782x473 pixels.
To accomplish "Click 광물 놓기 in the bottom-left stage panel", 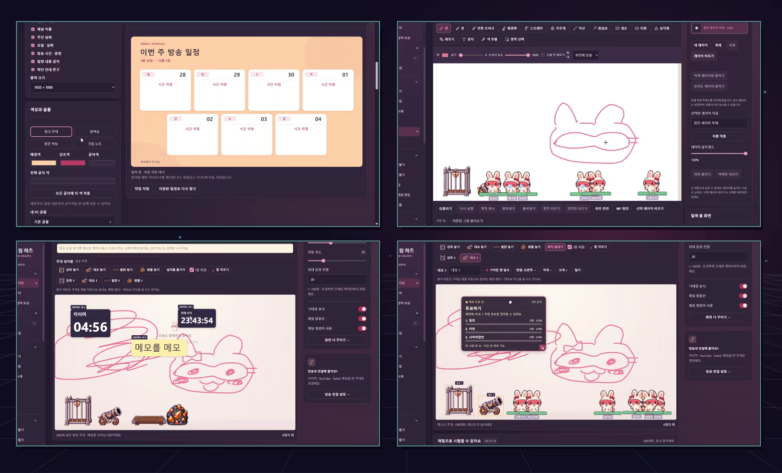I will [150, 270].
